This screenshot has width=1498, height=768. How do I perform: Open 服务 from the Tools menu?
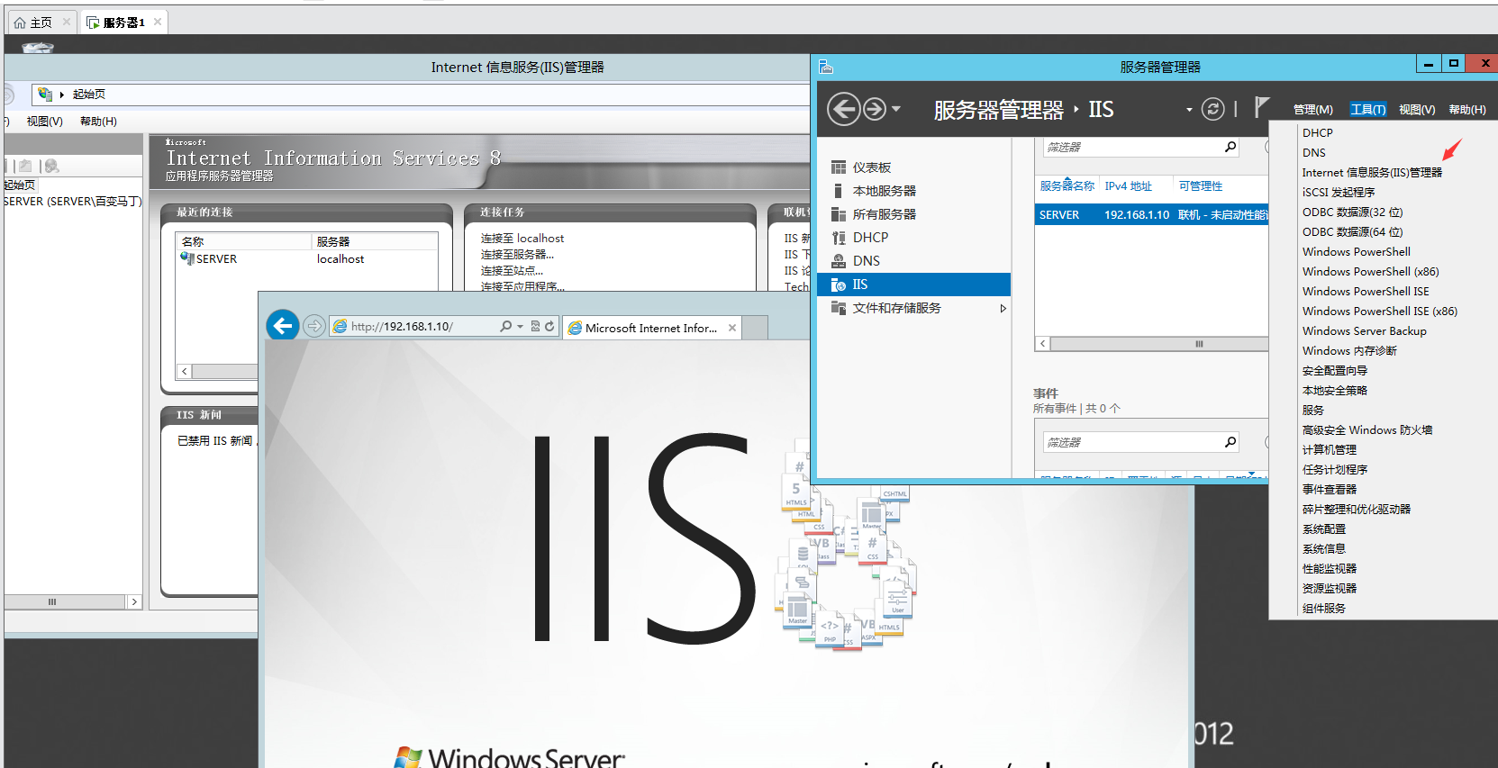click(1312, 410)
